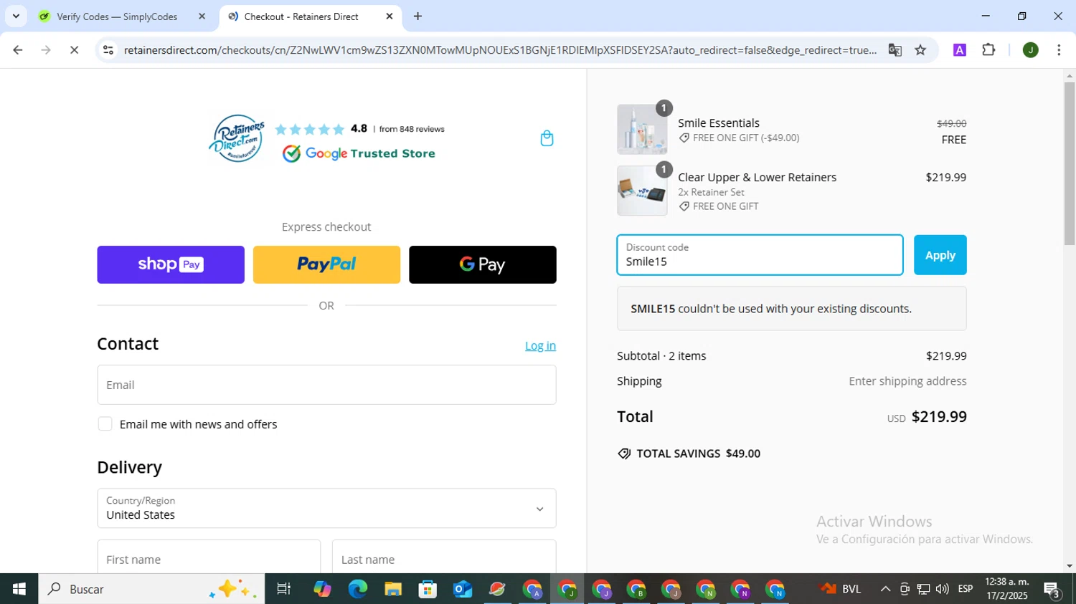Click the Google Trusted Store badge

pyautogui.click(x=359, y=153)
